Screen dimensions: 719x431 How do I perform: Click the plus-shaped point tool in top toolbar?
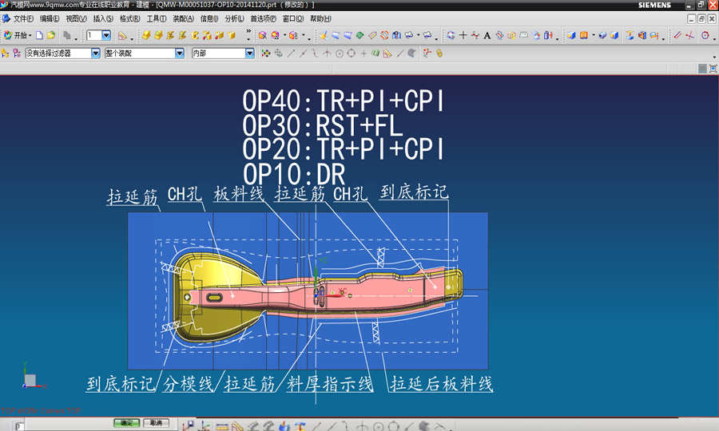tap(463, 35)
